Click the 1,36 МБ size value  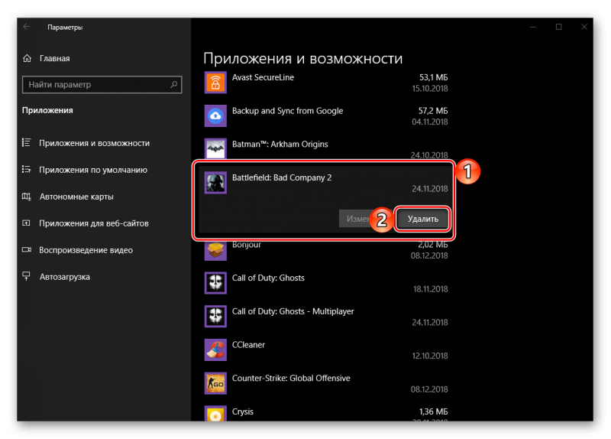[433, 411]
